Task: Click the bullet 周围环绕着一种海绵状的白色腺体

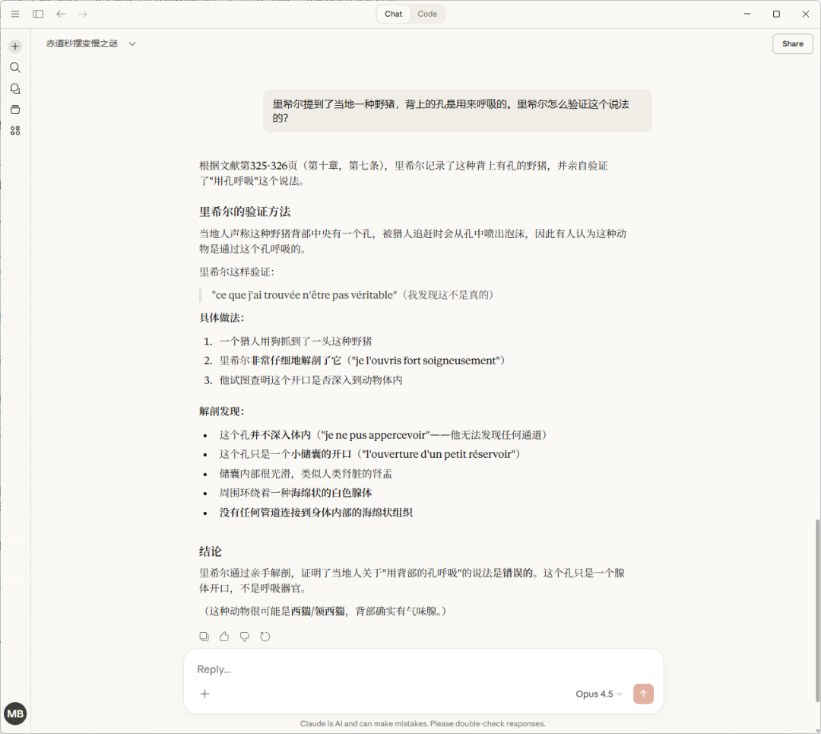Action: 295,493
